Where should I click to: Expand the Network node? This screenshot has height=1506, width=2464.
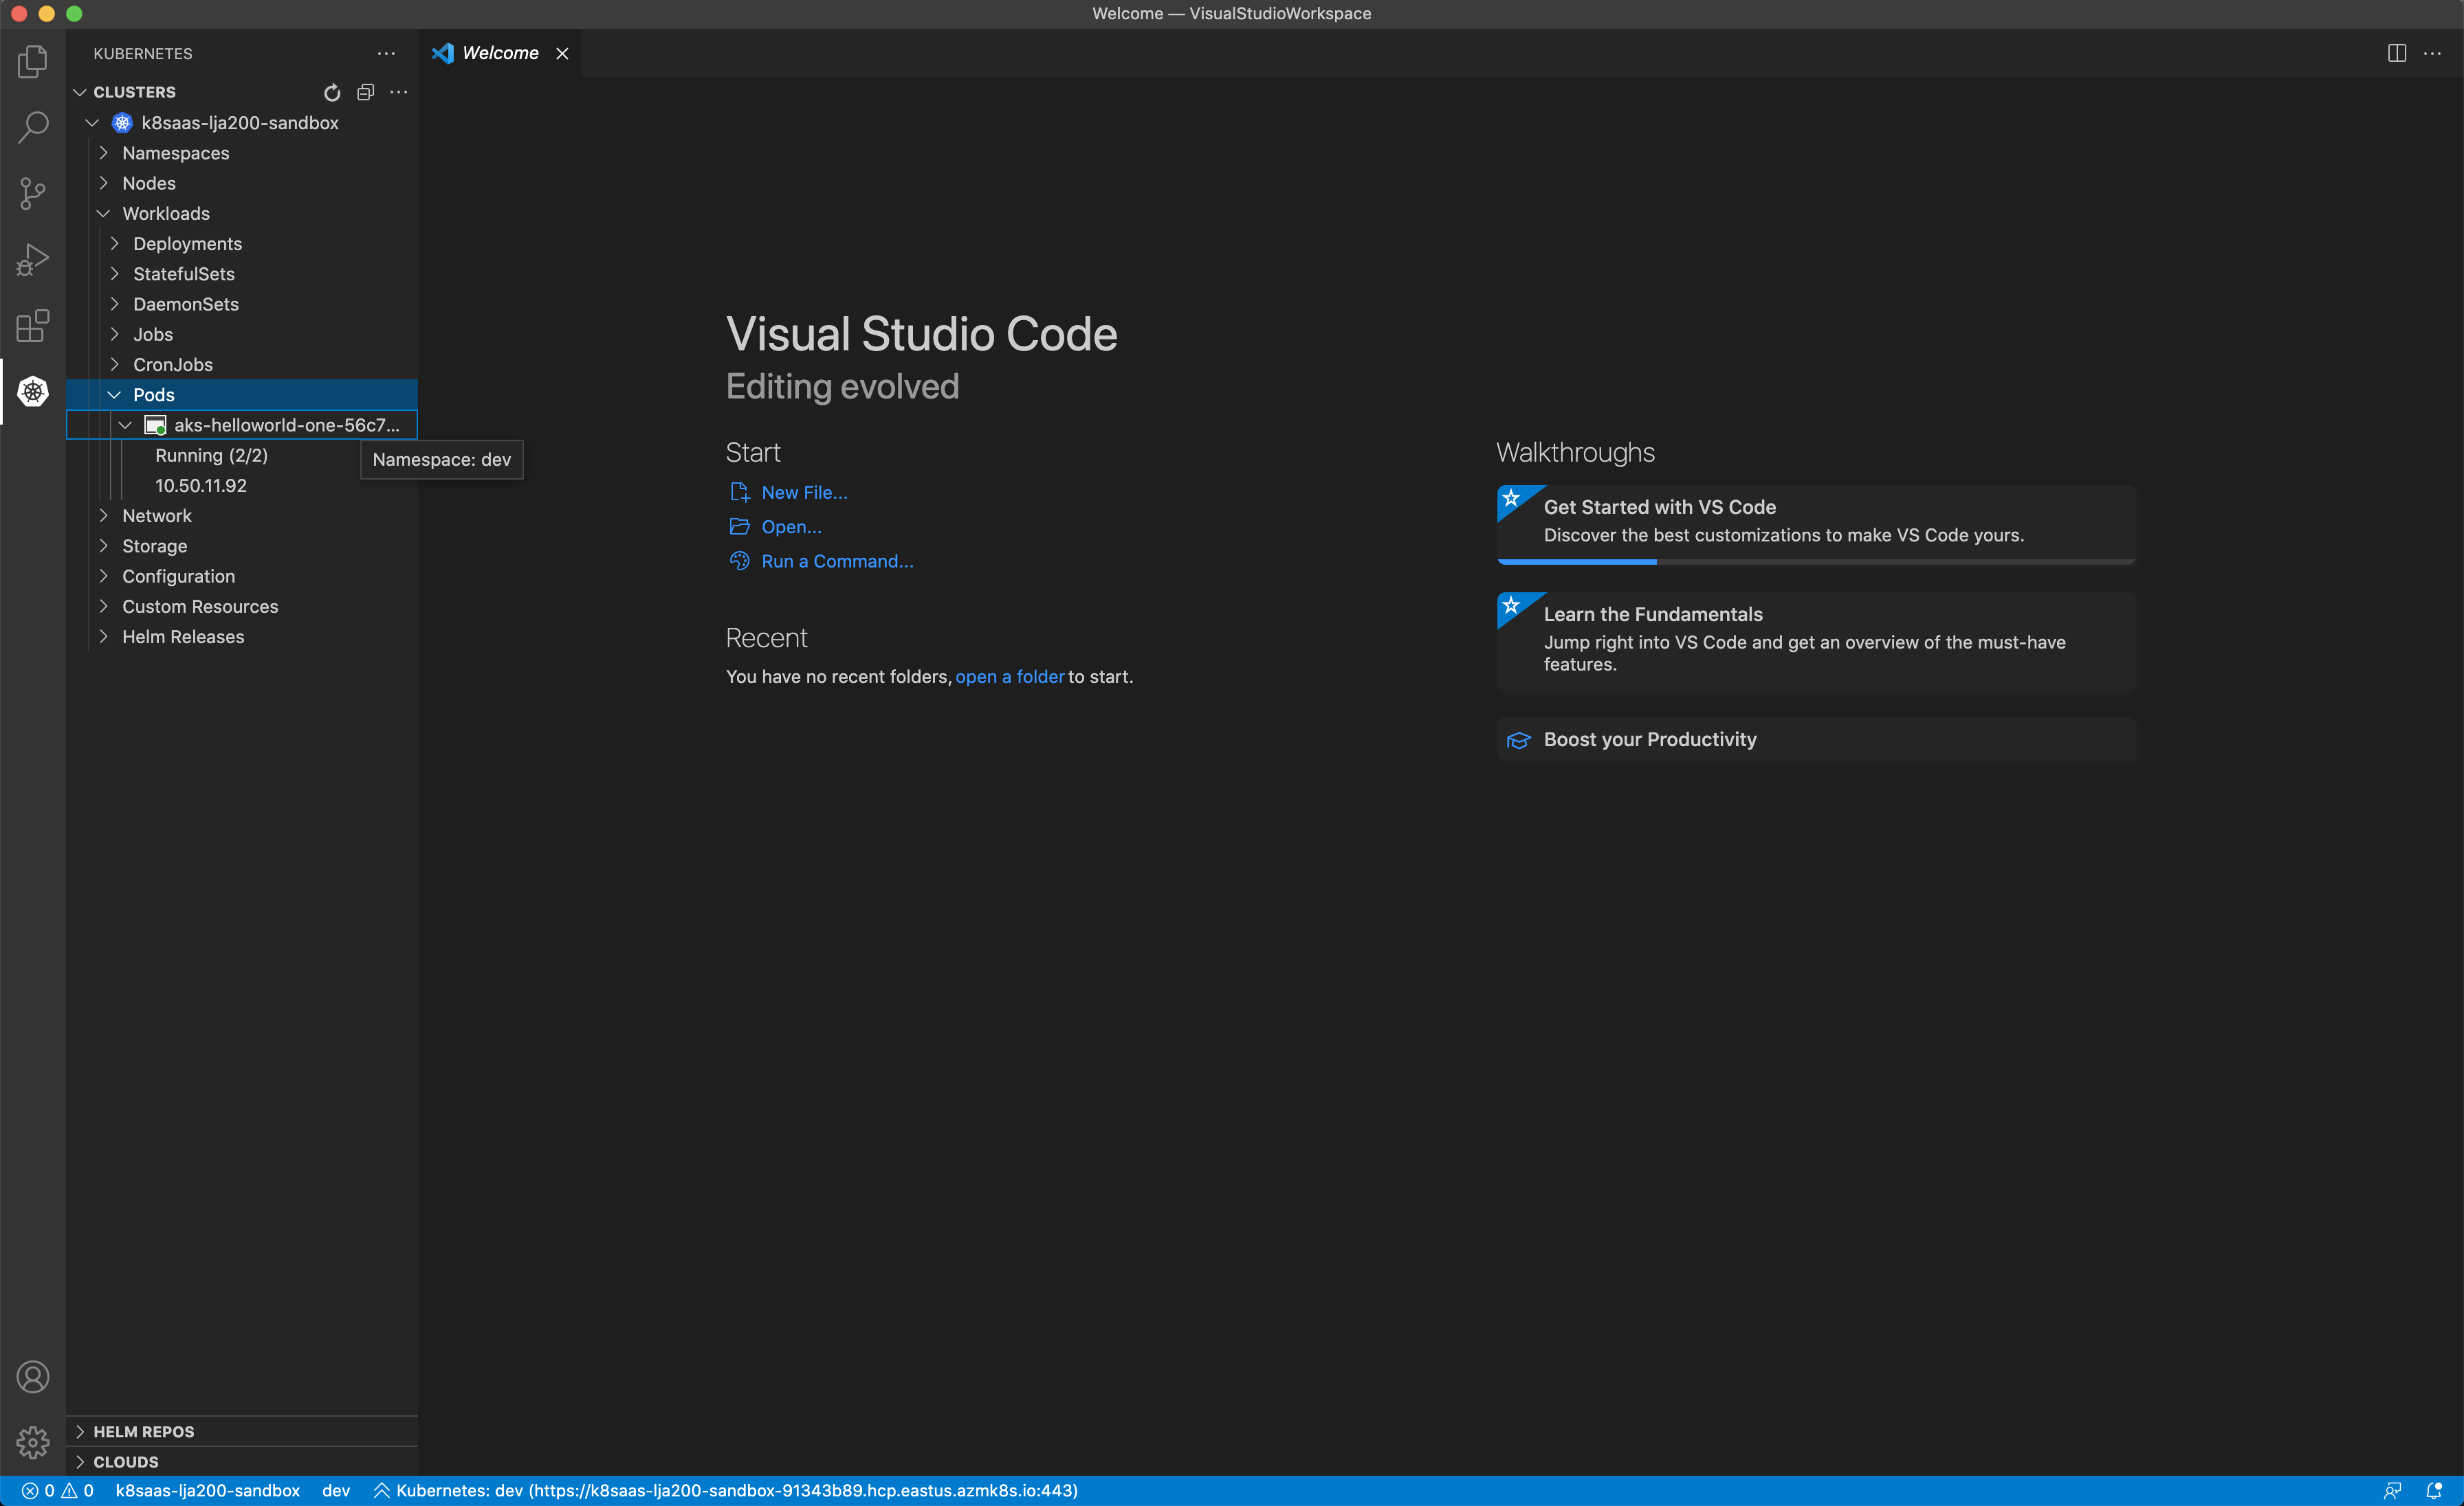(x=103, y=516)
